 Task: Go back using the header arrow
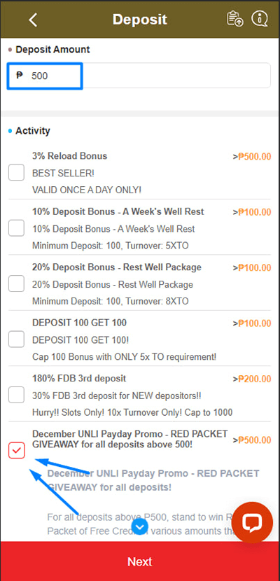click(33, 20)
